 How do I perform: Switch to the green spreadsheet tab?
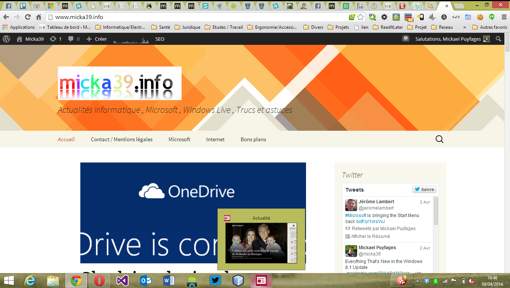(x=346, y=6)
